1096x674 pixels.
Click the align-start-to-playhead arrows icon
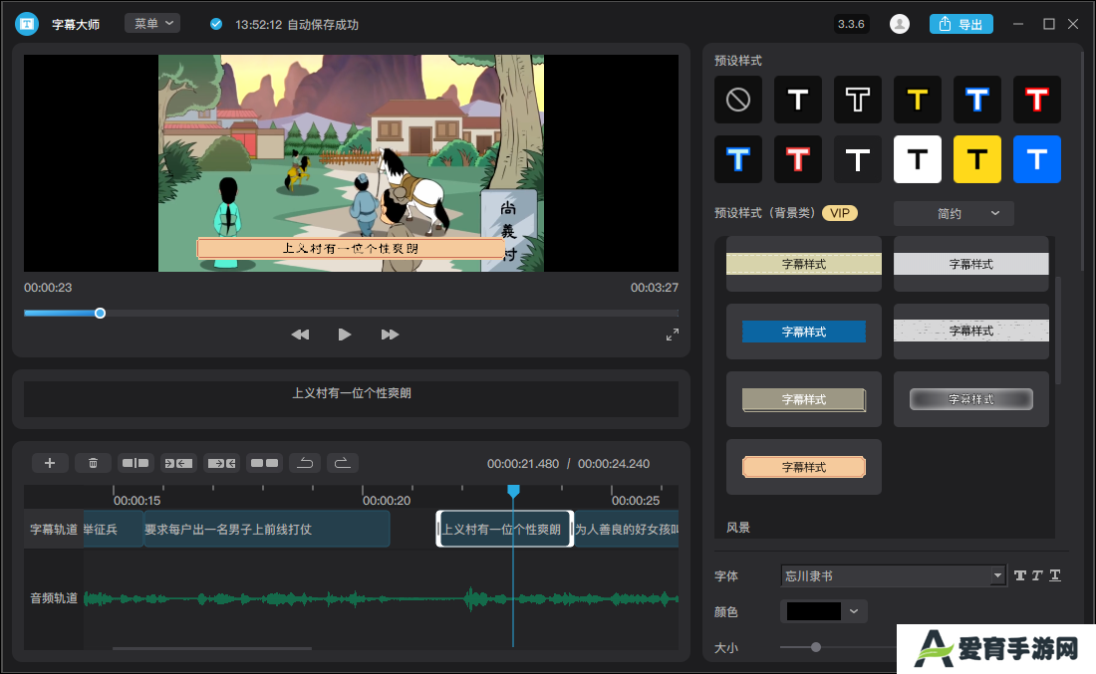point(178,463)
